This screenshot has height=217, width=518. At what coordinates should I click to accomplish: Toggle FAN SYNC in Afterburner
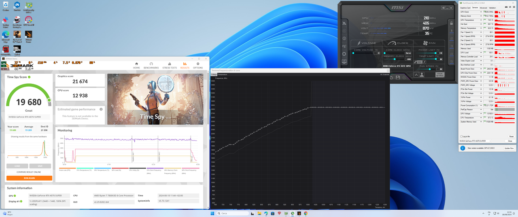(x=440, y=75)
